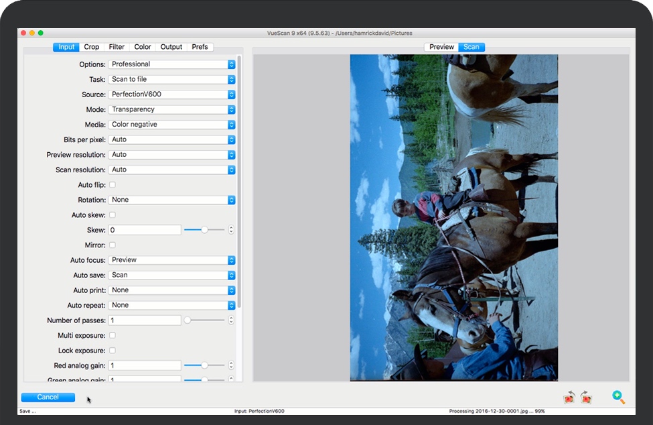
Task: Check the Multi exposure option
Action: point(113,335)
